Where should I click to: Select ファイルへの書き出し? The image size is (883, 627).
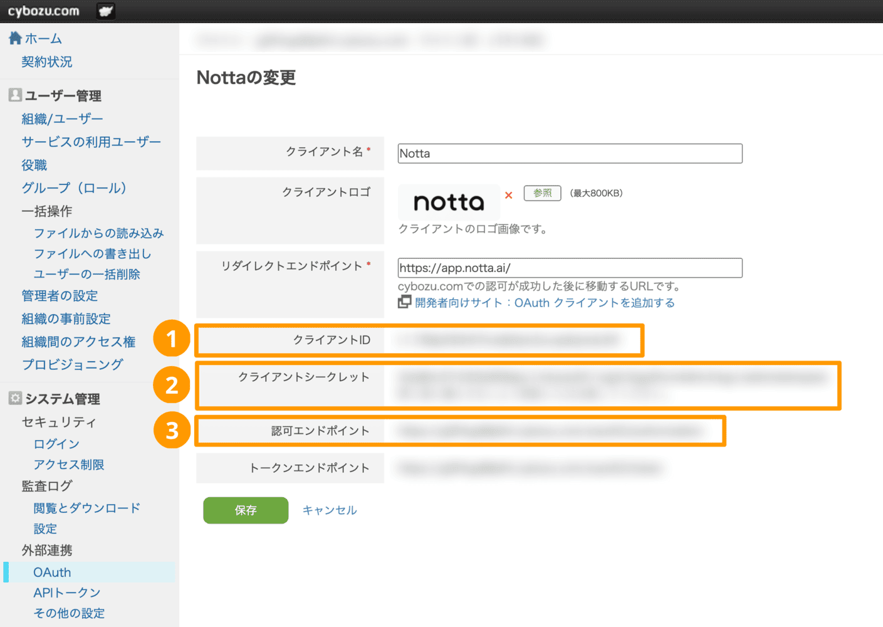coord(92,254)
